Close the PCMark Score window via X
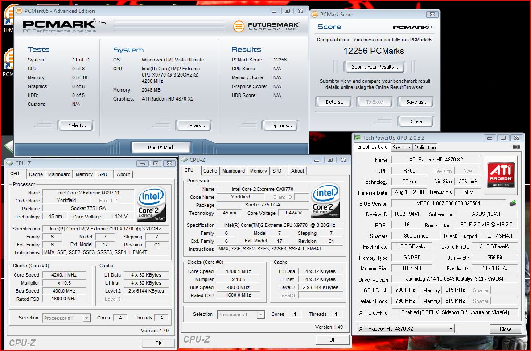 (x=432, y=15)
